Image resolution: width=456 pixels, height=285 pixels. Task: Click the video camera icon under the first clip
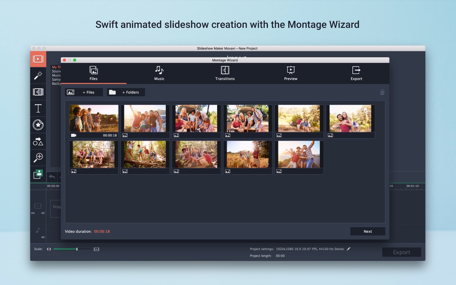click(74, 135)
